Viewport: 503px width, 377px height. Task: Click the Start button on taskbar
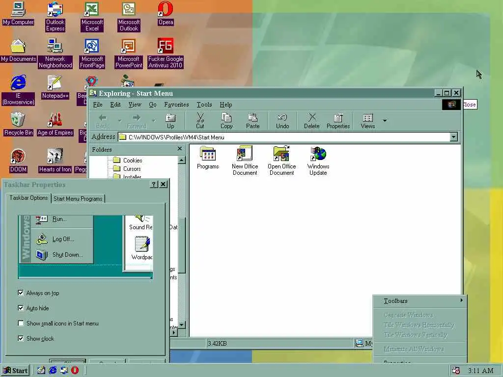tap(15, 371)
